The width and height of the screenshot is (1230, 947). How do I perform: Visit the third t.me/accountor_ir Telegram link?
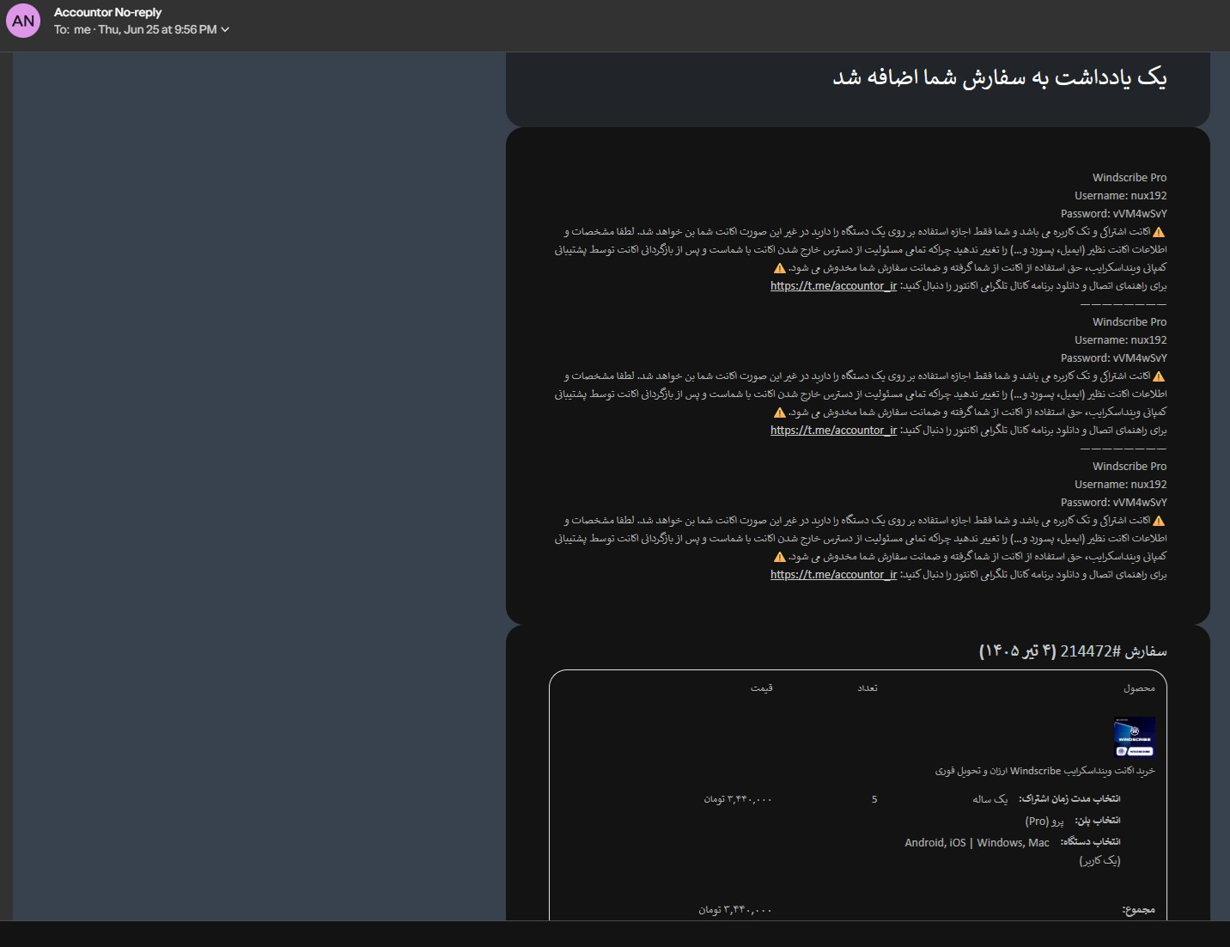click(833, 575)
